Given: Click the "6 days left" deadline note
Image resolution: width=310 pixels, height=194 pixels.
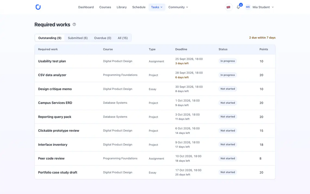Looking at the screenshot, I should (182, 77).
